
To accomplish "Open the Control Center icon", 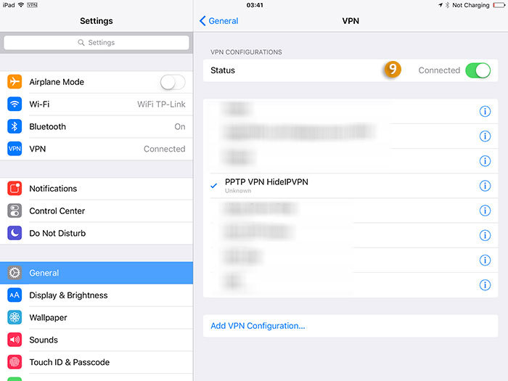I will [x=15, y=210].
